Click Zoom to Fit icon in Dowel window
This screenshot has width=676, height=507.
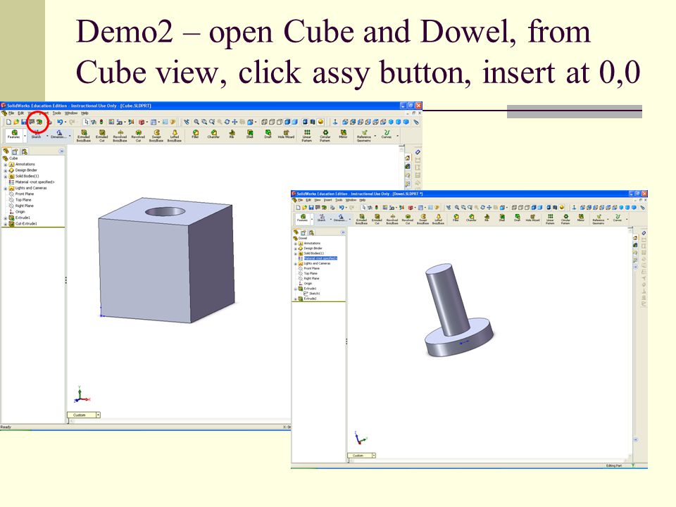[456, 207]
